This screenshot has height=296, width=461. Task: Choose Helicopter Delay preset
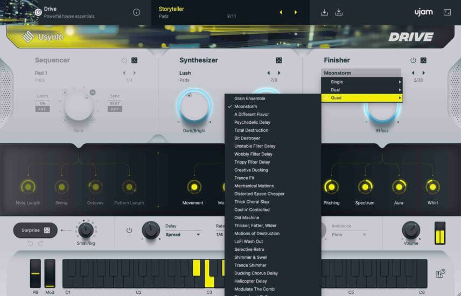pos(273,281)
